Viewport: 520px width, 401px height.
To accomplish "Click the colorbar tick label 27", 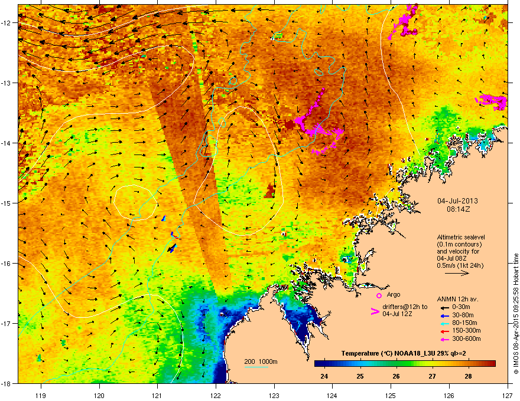I will tap(432, 376).
